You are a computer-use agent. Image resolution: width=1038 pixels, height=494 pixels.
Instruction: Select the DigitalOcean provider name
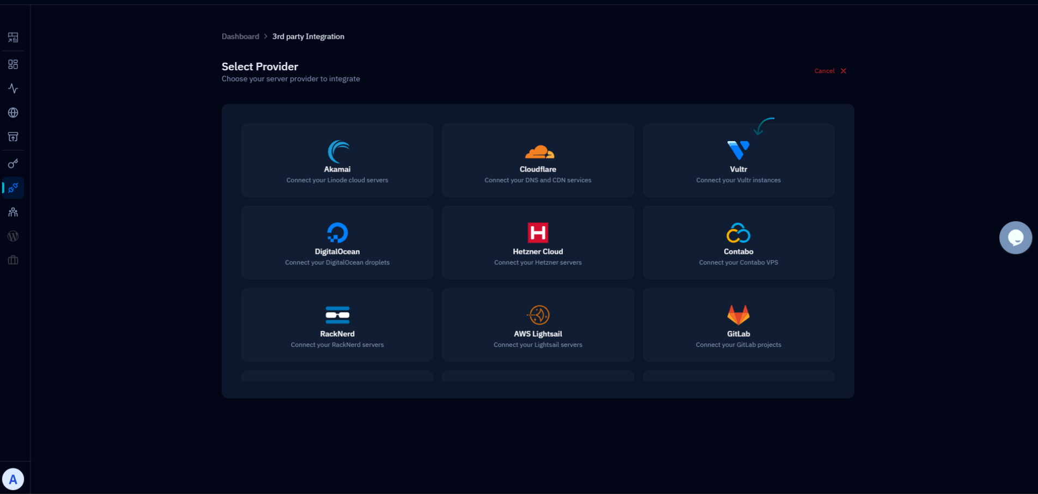[337, 252]
